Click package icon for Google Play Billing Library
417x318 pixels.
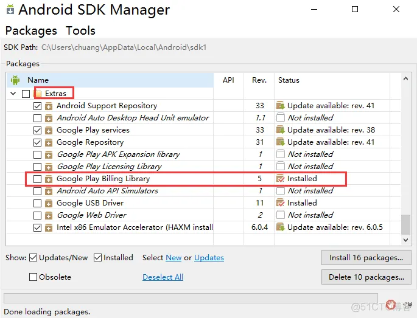pos(49,179)
